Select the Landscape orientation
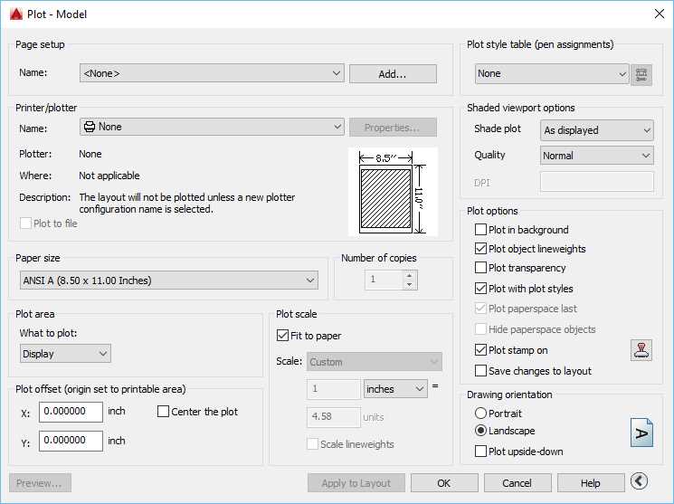The width and height of the screenshot is (674, 504). point(480,431)
